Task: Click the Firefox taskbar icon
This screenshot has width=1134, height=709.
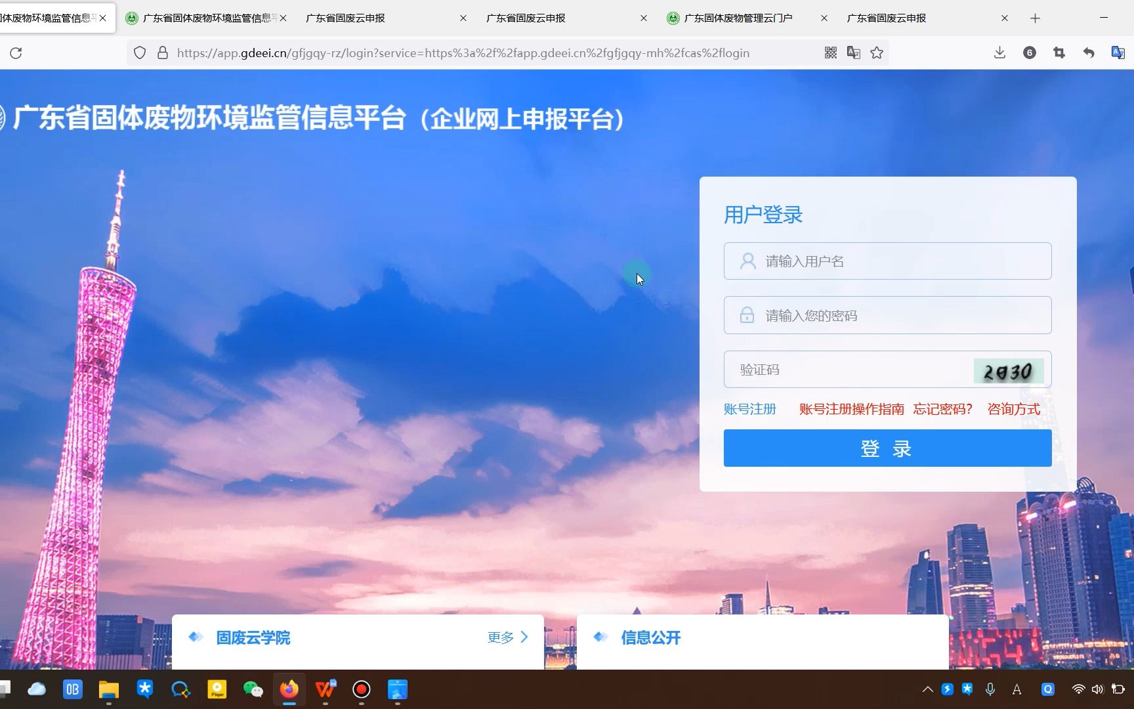Action: 289,689
